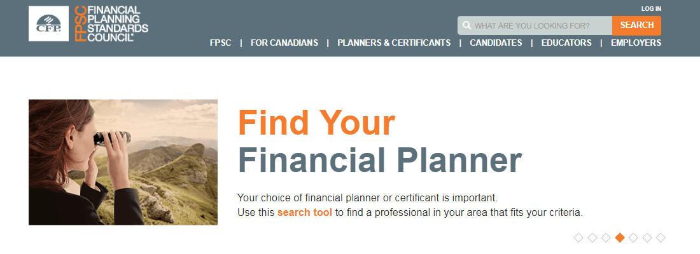Select the active orange diamond indicator
This screenshot has height=254, width=700.
tap(620, 237)
